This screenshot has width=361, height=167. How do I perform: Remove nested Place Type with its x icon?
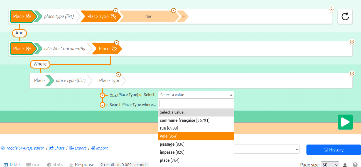point(118,75)
